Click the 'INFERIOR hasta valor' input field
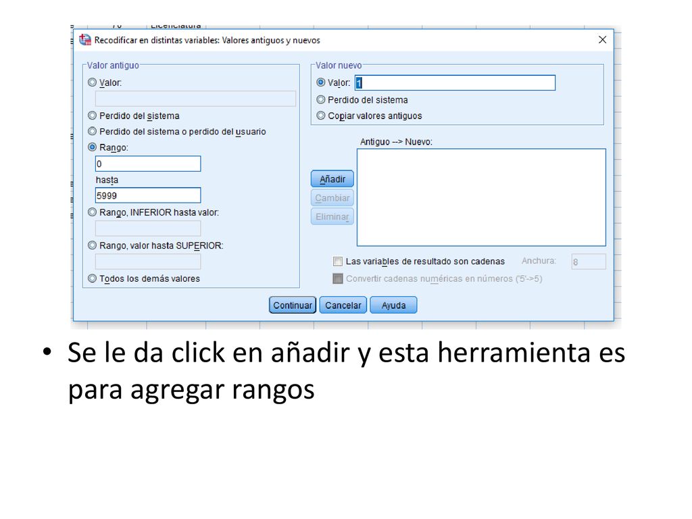 [x=148, y=228]
